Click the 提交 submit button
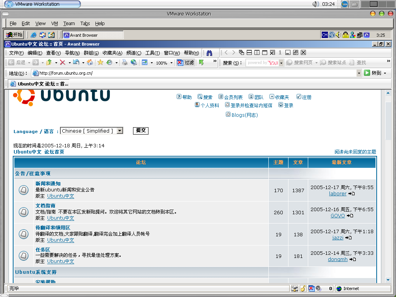This screenshot has height=297, width=396. [x=141, y=131]
